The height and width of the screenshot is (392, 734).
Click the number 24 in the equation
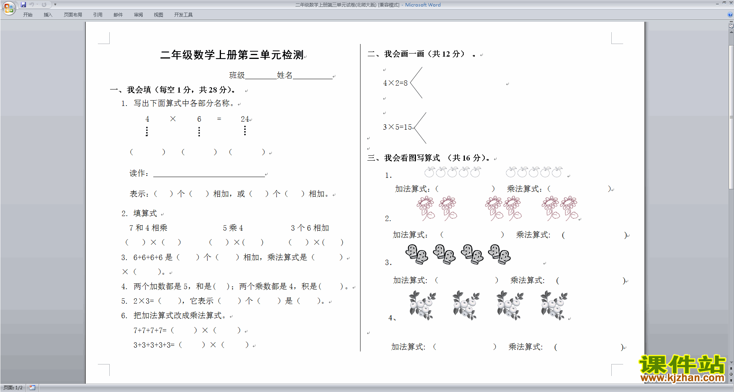[x=245, y=119]
